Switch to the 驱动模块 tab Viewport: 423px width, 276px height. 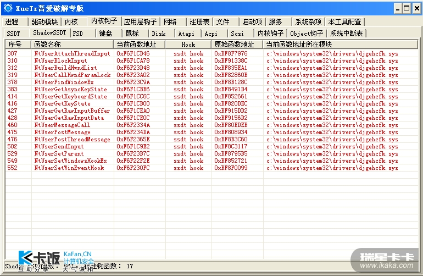coord(44,21)
